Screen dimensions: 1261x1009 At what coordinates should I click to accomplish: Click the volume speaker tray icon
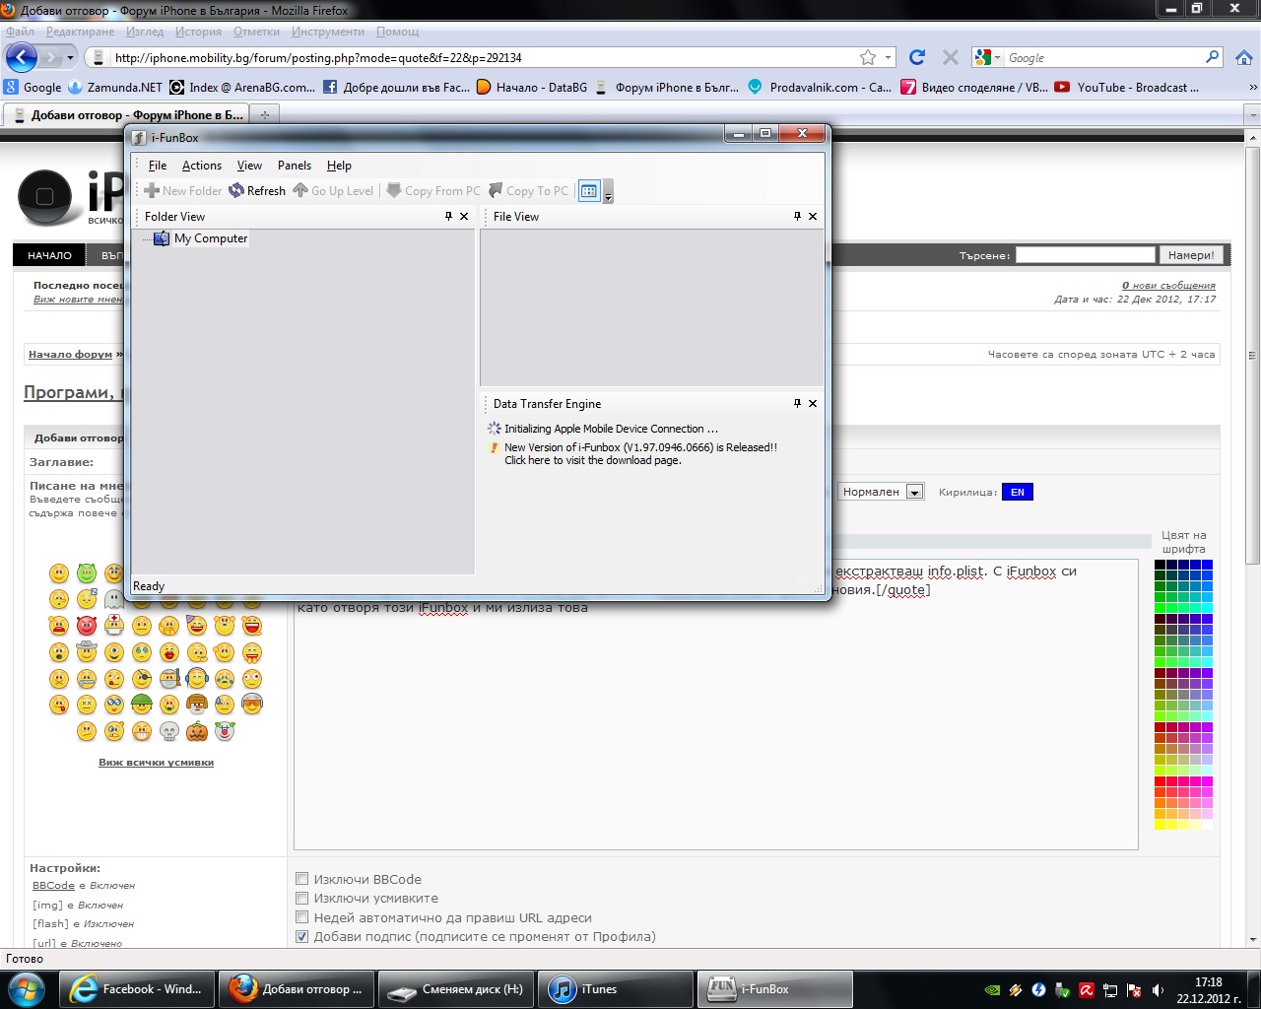click(1158, 990)
